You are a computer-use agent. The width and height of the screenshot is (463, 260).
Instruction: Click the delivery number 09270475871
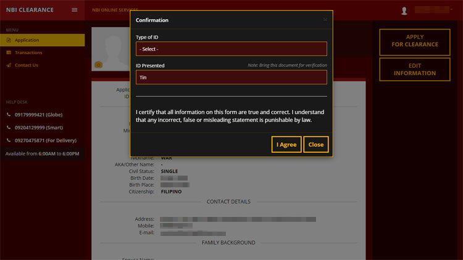click(46, 140)
